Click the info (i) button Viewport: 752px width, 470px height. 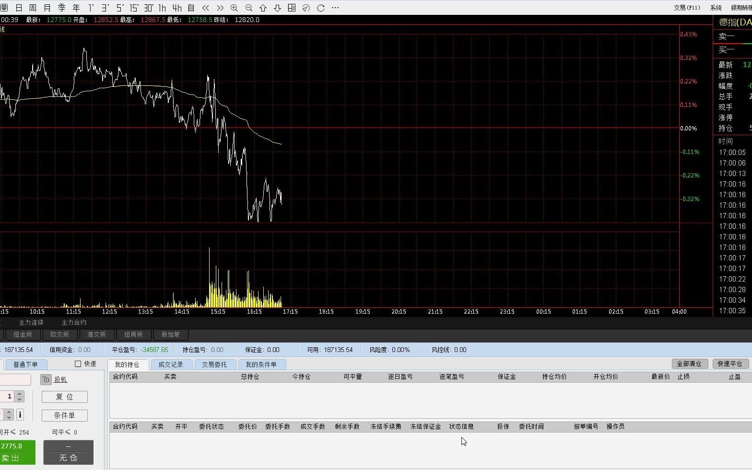pos(20,415)
